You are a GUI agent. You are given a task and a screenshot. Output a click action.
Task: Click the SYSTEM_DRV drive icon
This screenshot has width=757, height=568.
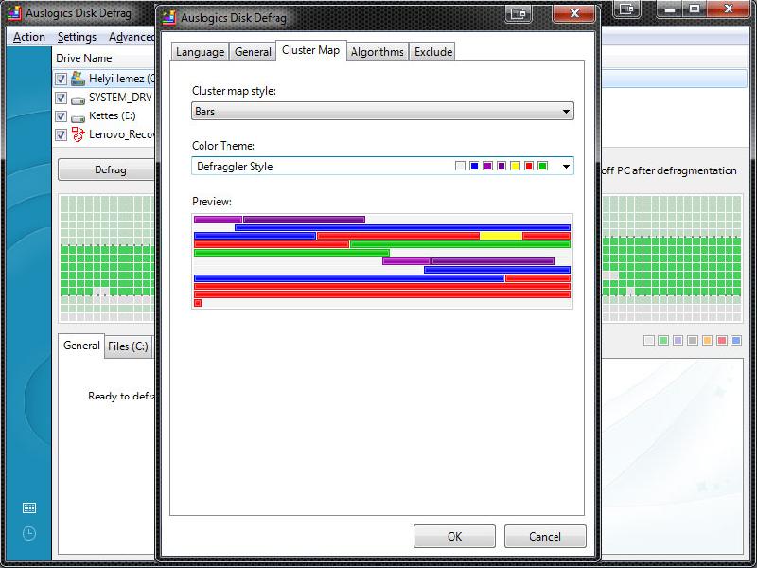coord(78,100)
